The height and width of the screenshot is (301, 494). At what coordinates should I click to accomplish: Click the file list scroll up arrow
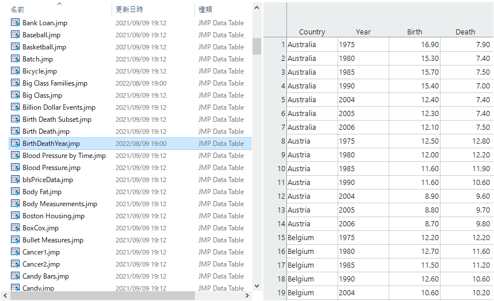point(256,7)
